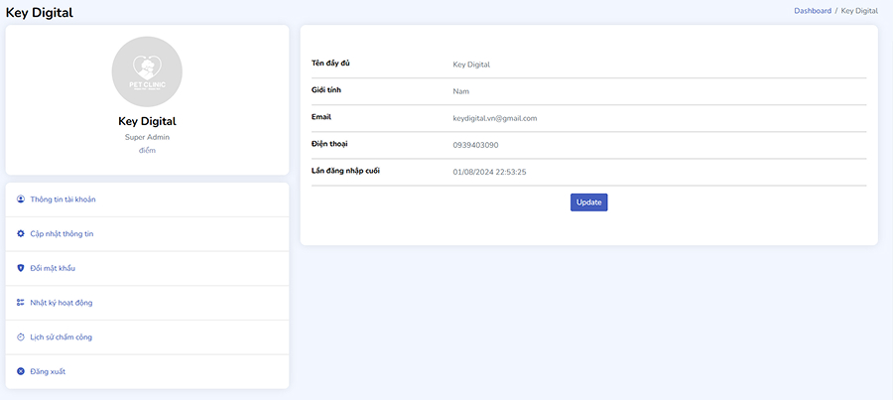The width and height of the screenshot is (893, 400).
Task: Click the user icon beside Thông tin tài khoản
Action: [x=21, y=200]
